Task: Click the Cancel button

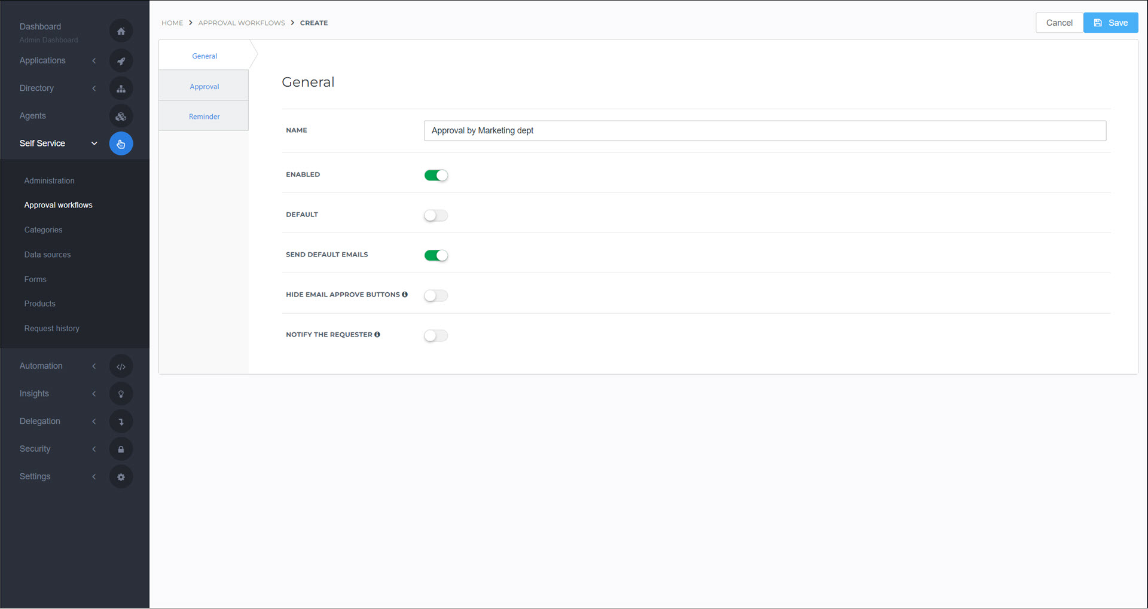Action: (1059, 23)
